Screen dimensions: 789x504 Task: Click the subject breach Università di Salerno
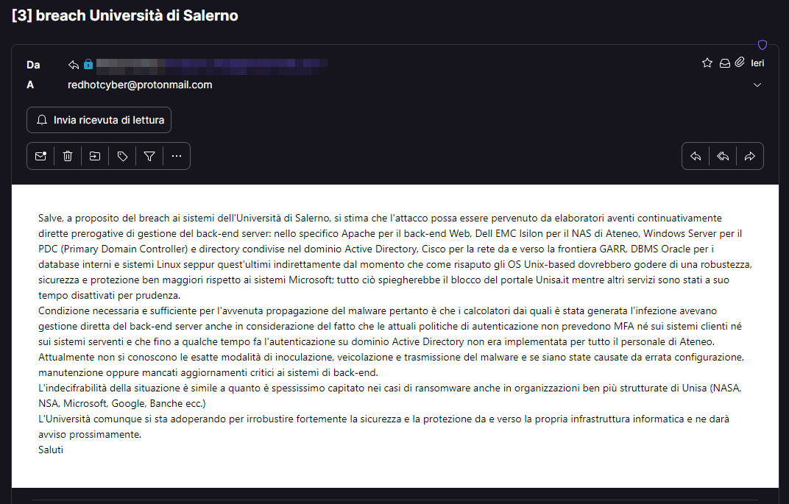[125, 15]
